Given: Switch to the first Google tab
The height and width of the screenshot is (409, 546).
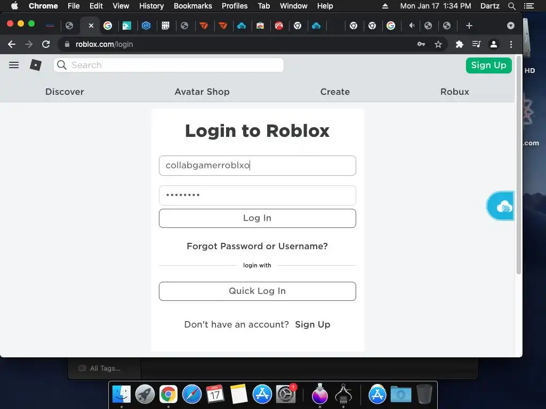Looking at the screenshot, I should tap(108, 26).
